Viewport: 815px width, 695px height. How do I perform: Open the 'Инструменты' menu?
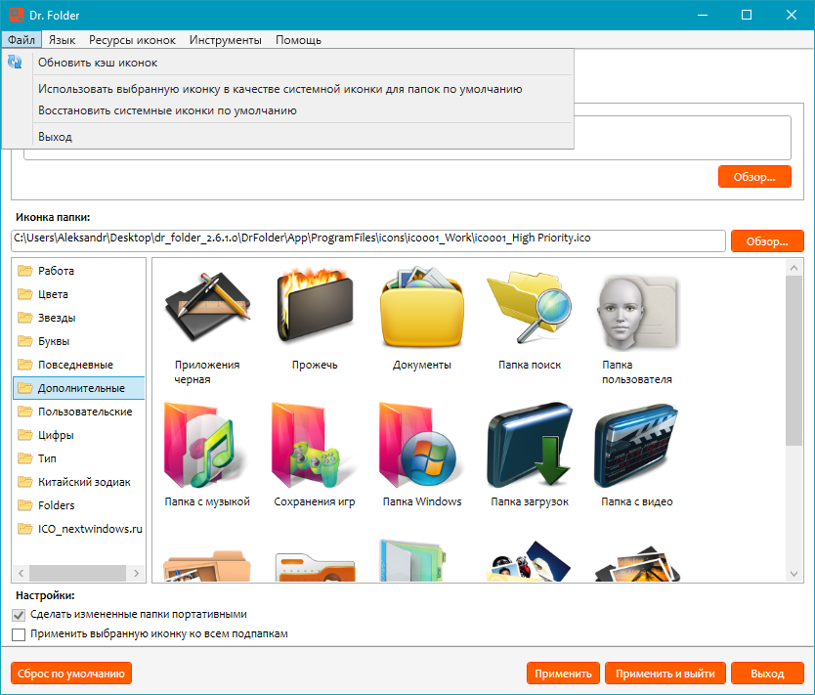pyautogui.click(x=225, y=39)
